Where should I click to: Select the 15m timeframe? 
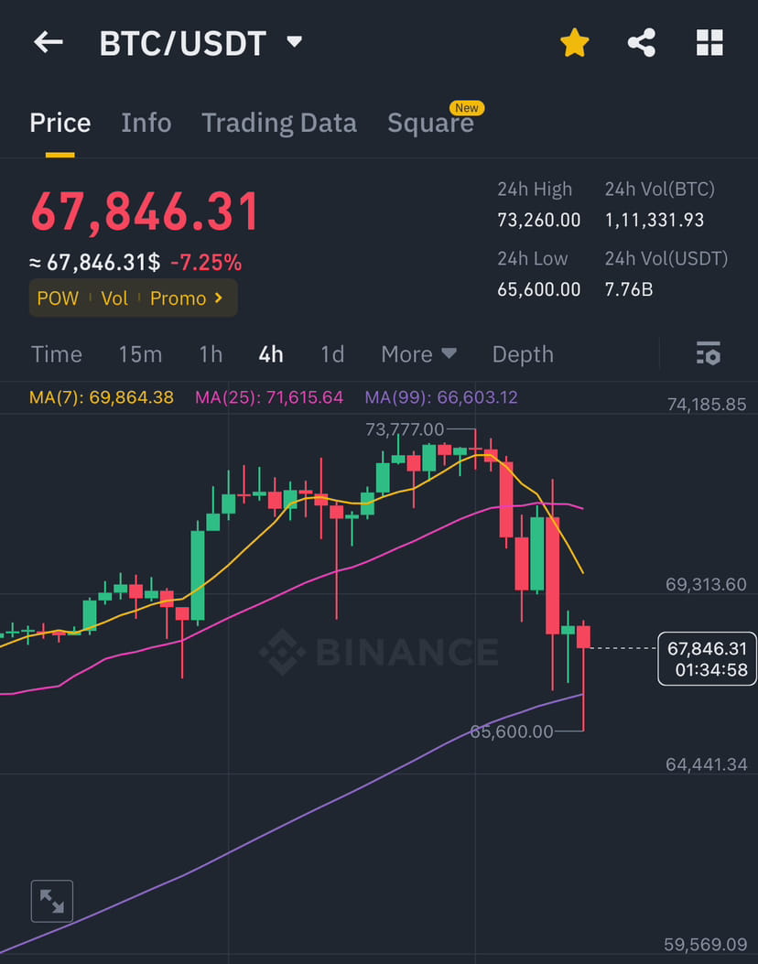pyautogui.click(x=140, y=353)
